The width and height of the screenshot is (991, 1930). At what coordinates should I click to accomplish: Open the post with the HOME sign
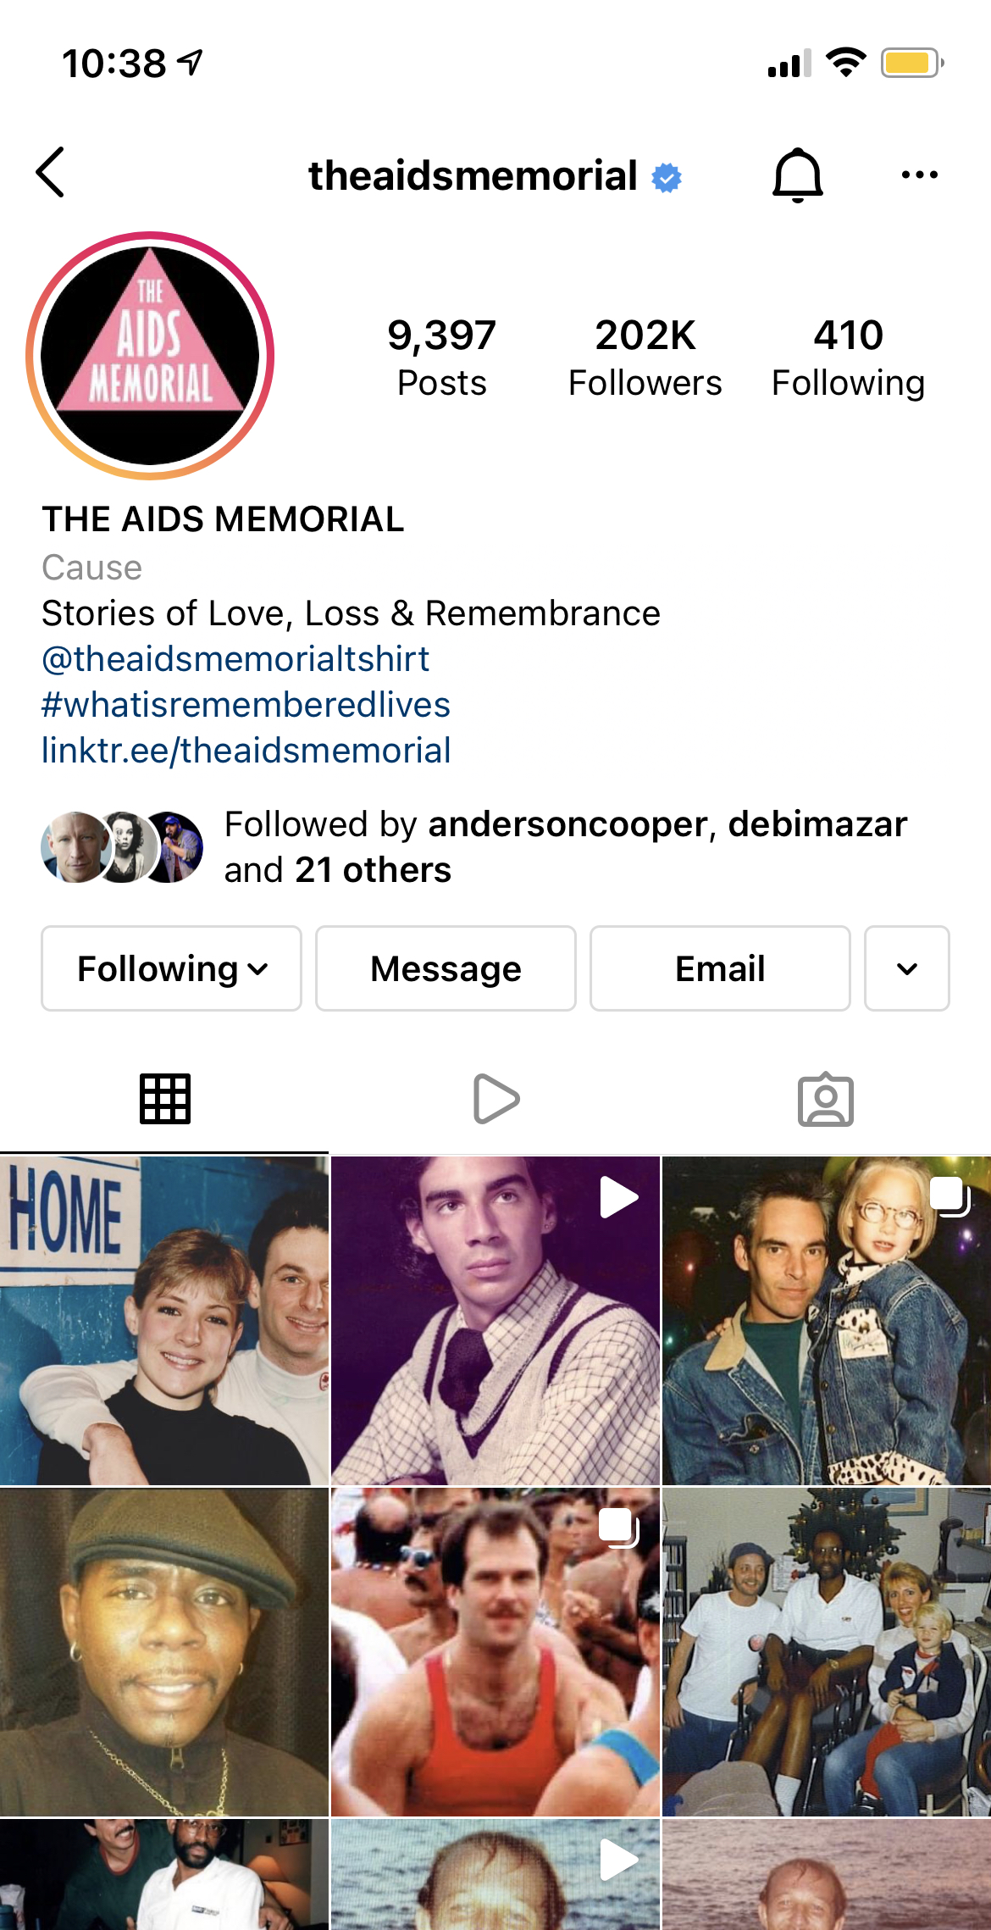click(164, 1321)
